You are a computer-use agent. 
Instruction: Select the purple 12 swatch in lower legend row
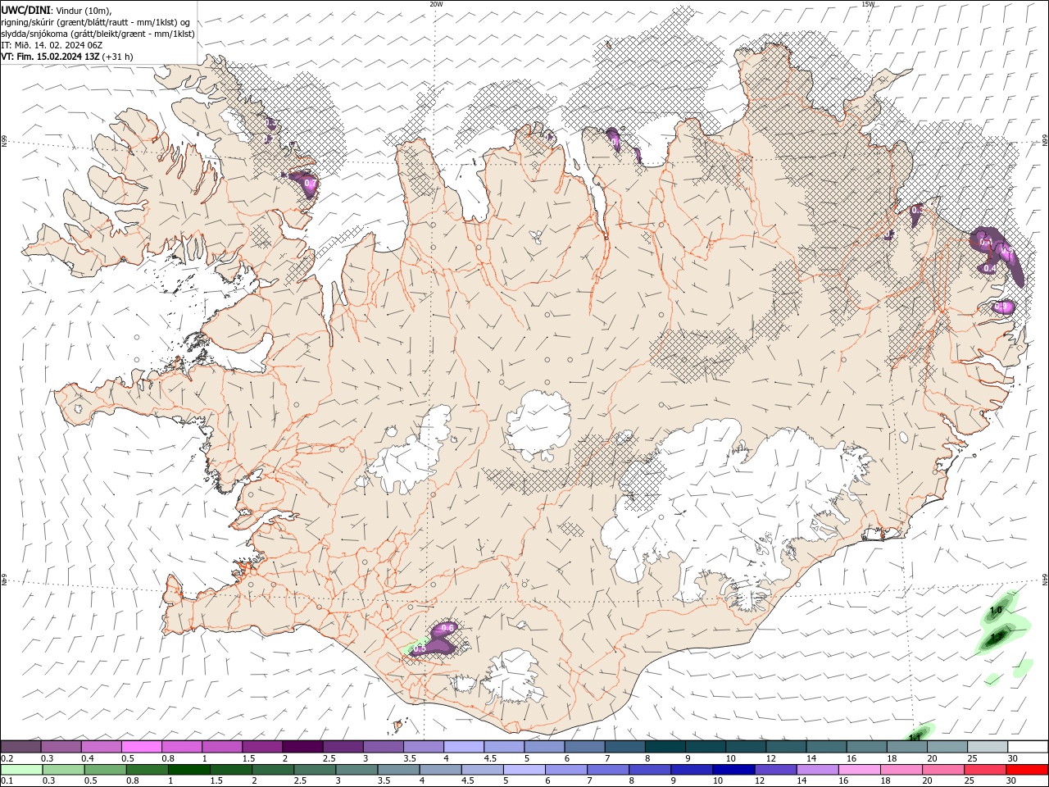click(x=775, y=770)
